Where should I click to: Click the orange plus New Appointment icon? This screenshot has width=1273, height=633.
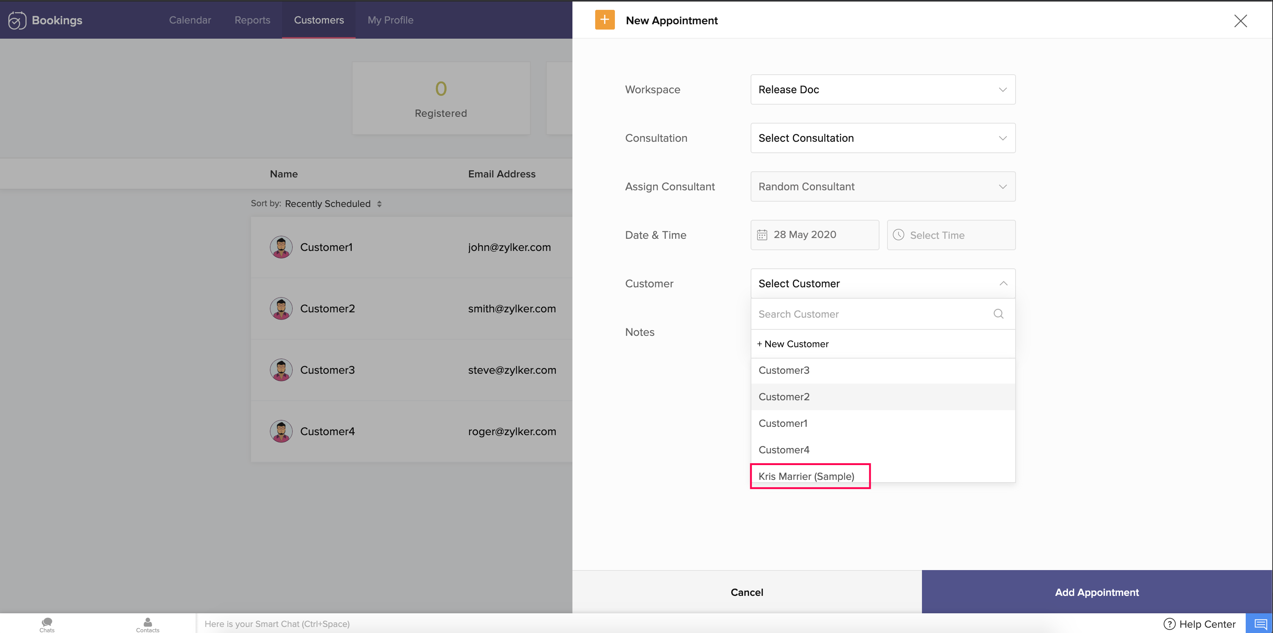click(x=604, y=20)
